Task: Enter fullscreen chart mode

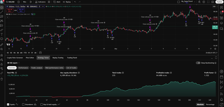Action: 208,2
